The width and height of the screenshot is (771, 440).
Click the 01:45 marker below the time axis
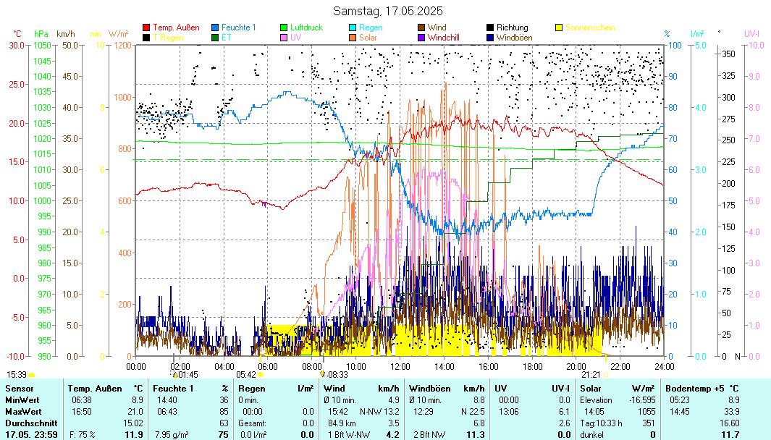click(x=174, y=375)
